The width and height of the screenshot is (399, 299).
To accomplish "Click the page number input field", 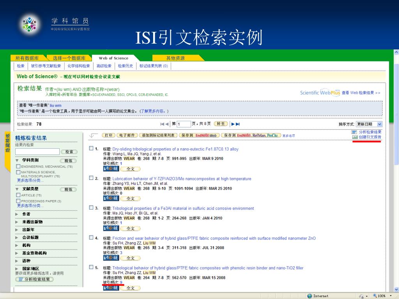I will click(184, 124).
